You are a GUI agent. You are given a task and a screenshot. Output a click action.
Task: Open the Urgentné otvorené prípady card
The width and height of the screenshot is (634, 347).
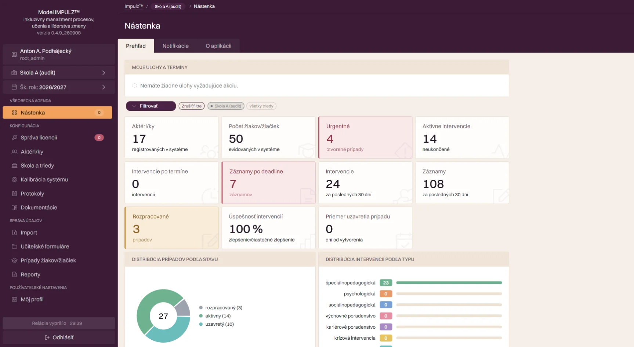(365, 138)
